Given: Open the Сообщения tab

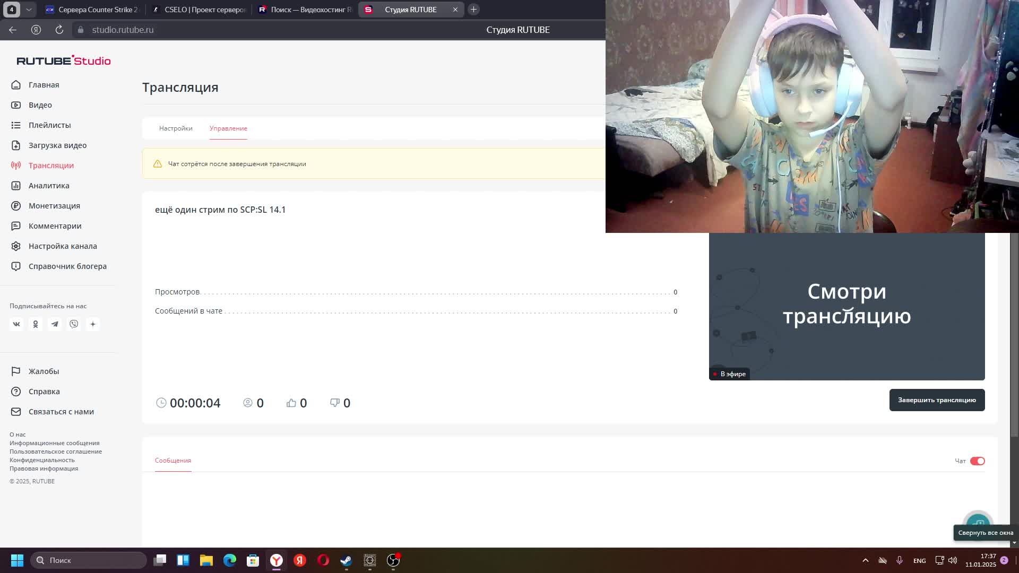Looking at the screenshot, I should click(173, 461).
